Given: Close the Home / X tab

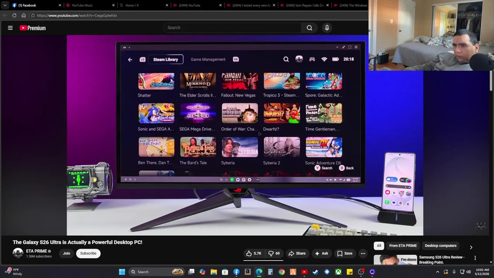Looking at the screenshot, I should coord(167,5).
